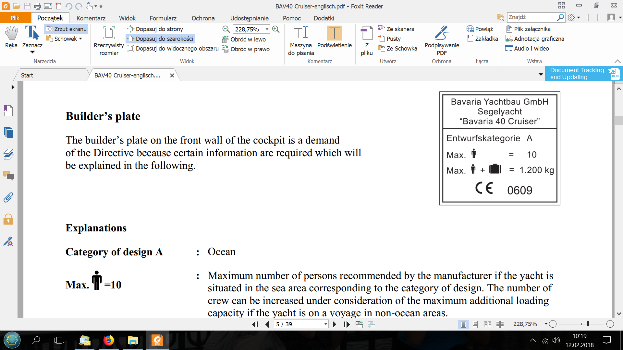Go to the previous page
Image resolution: width=623 pixels, height=350 pixels.
pyautogui.click(x=267, y=324)
